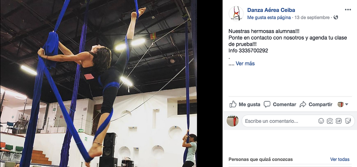Expand the comment-as profile selector dropdown
357x167 pixels.
point(343,105)
